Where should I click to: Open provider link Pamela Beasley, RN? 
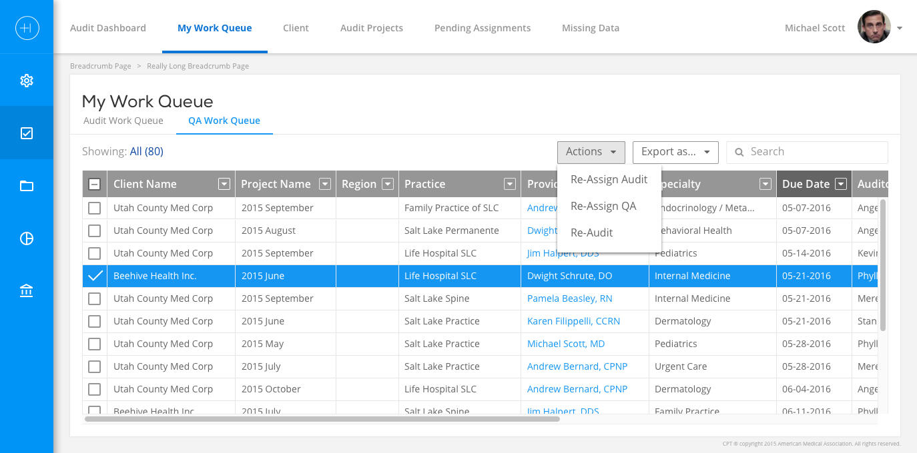tap(569, 298)
